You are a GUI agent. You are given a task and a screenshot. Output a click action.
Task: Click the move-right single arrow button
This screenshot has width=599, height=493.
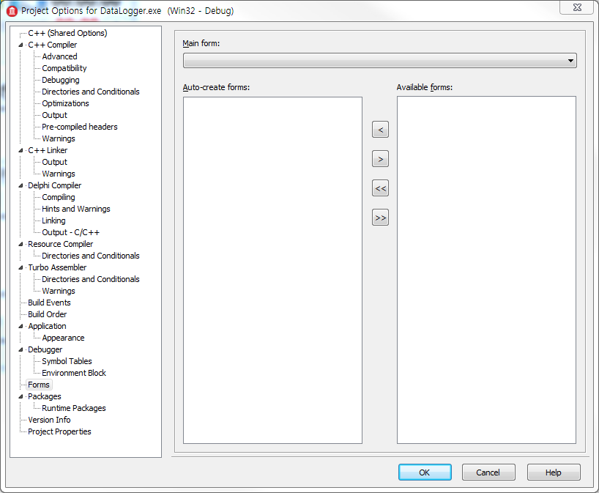tap(380, 159)
